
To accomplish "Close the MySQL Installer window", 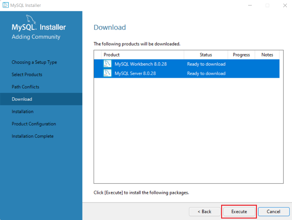I will 285,5.
